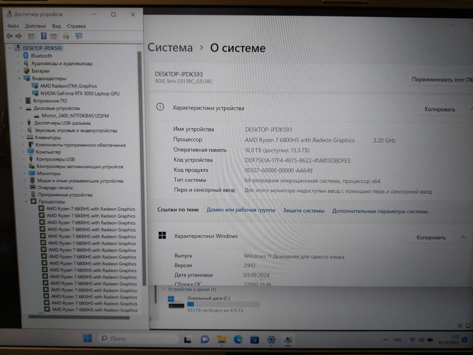This screenshot has height=355, width=473.
Task: Select the Диспетчеры USB-разъема category
Action: click(x=62, y=123)
